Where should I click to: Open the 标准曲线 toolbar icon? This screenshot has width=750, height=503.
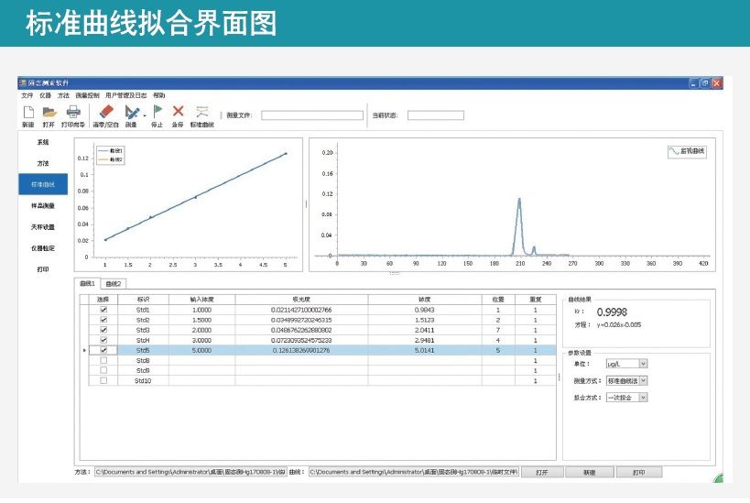[x=202, y=112]
